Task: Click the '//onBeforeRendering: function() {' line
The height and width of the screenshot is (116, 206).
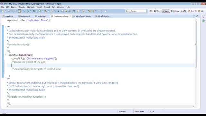Action: coord(26,97)
